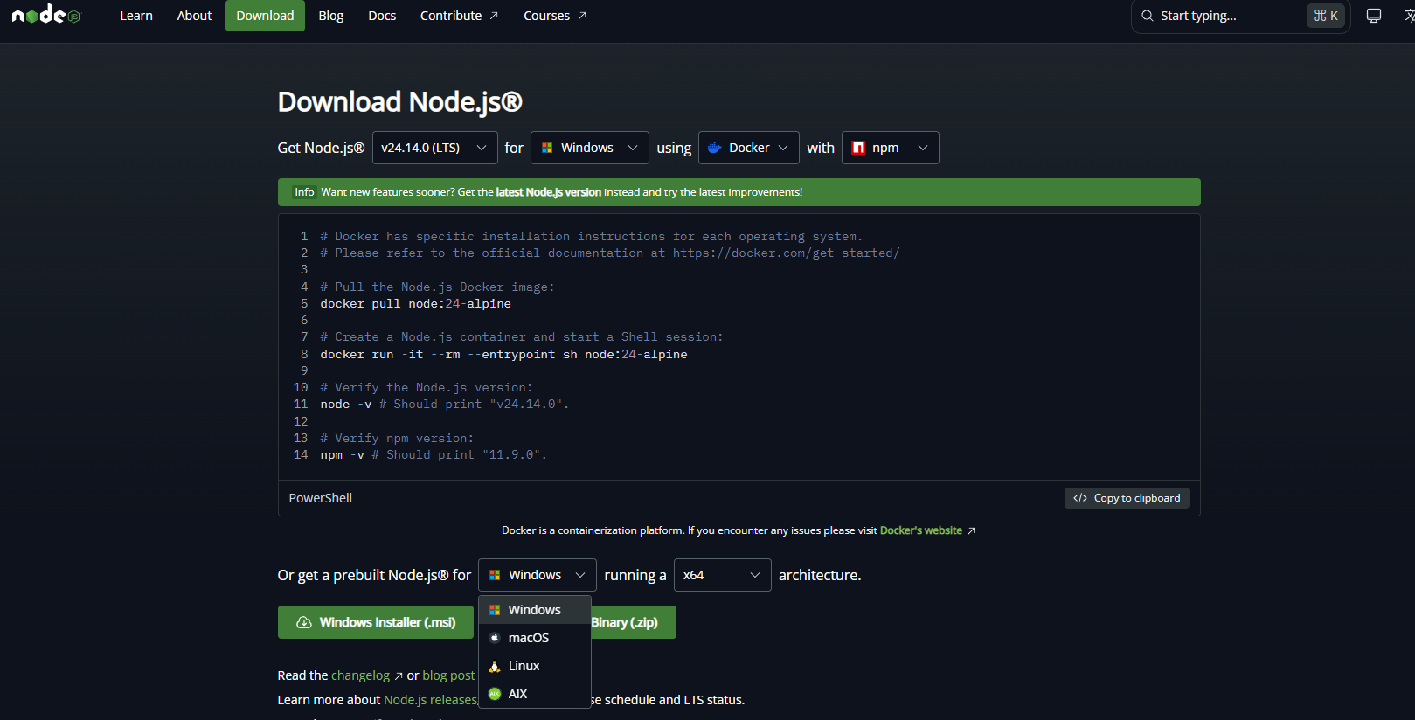Screen dimensions: 1415x720
Task: Select Linux in the open dropdown list
Action: point(535,666)
